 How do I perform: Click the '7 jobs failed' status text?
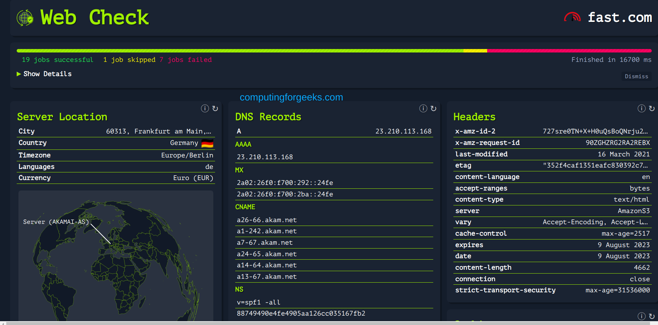185,59
